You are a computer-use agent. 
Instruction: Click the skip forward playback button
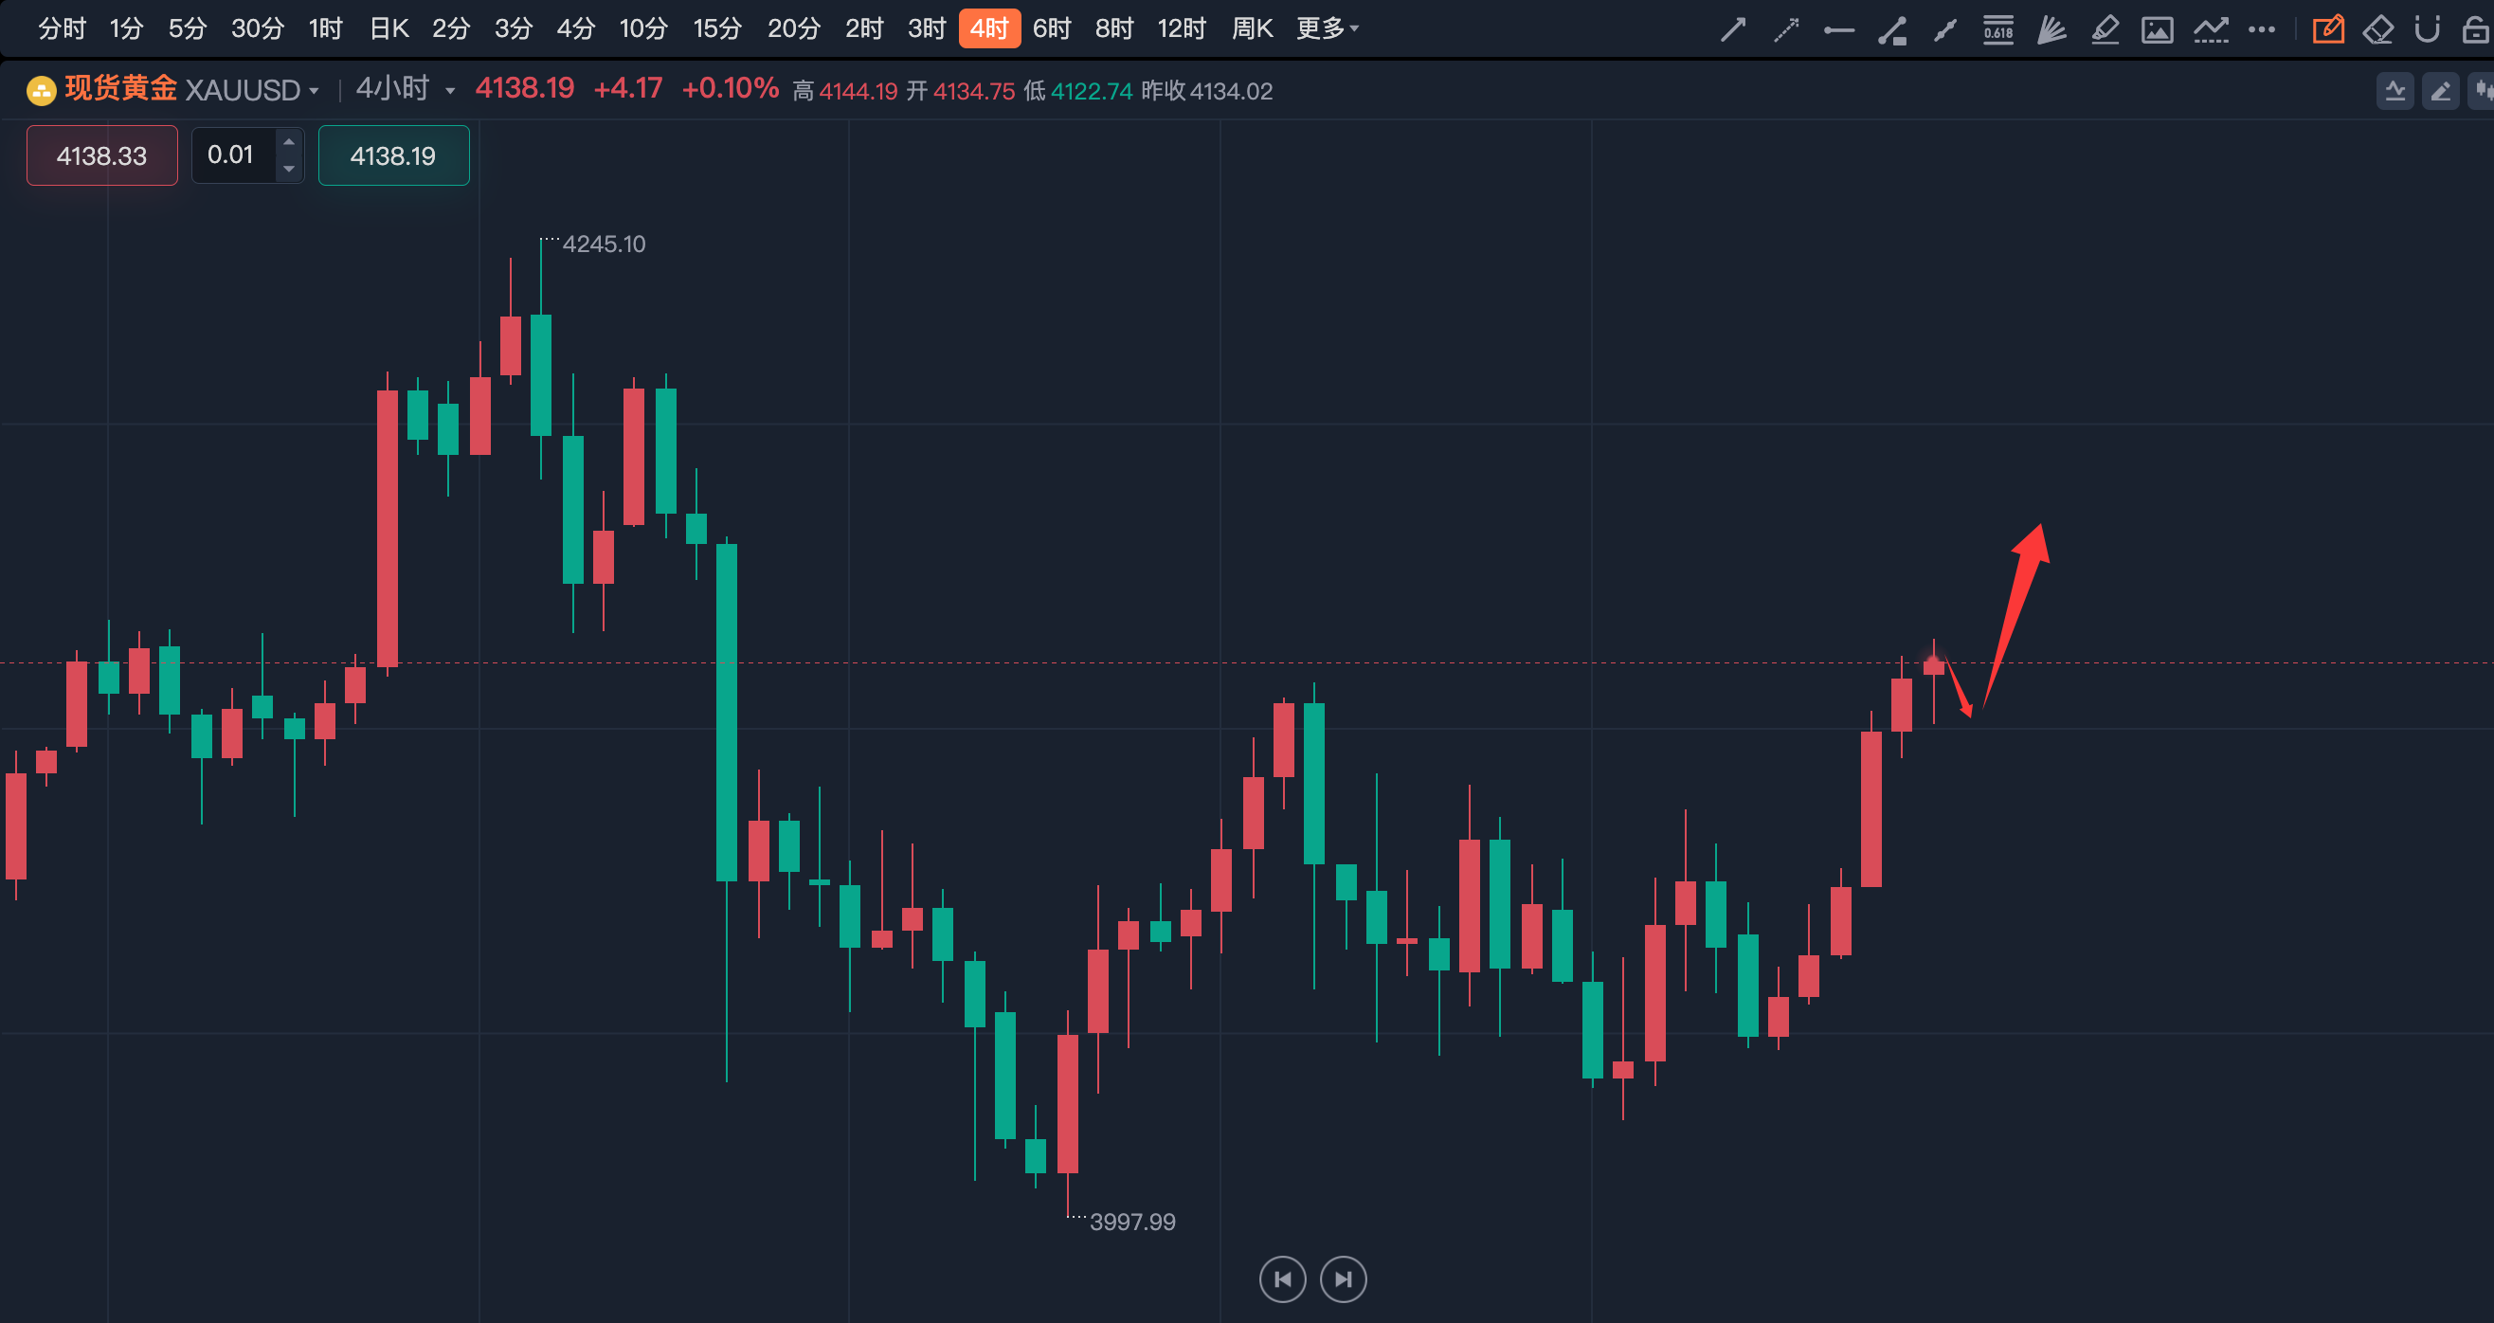point(1343,1278)
